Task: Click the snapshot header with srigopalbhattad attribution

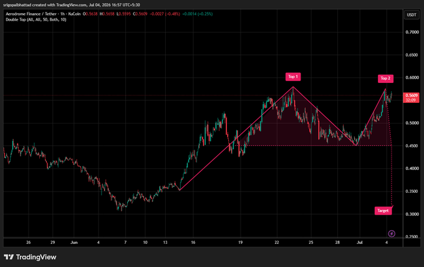Action: click(71, 5)
